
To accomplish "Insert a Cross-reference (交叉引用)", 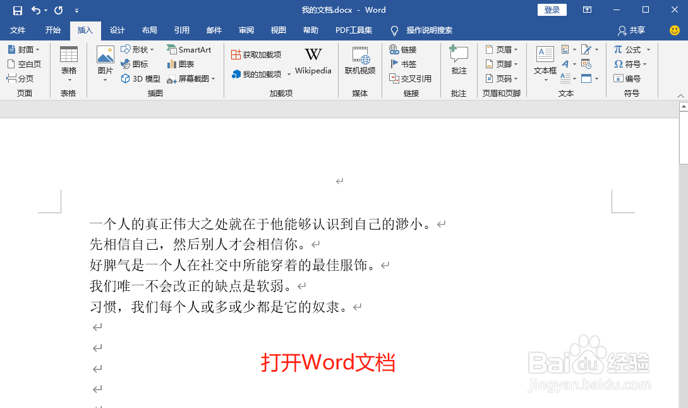I will [410, 78].
